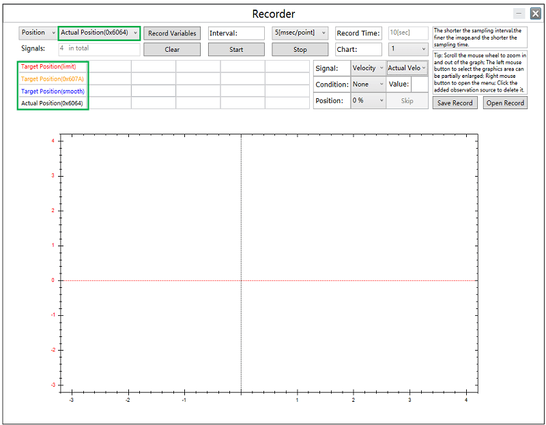Expand the Position 0 % dropdown
Screen dimensions: 546x425
[x=368, y=101]
